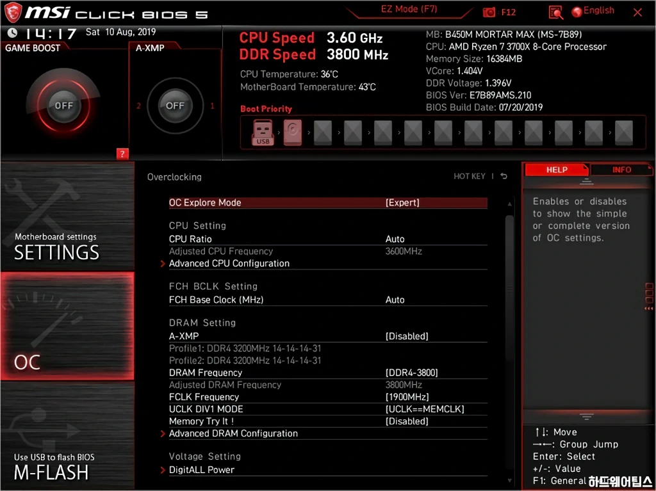Toggle the GAME BOOST knob
Viewport: 656px width, 491px height.
coord(63,105)
